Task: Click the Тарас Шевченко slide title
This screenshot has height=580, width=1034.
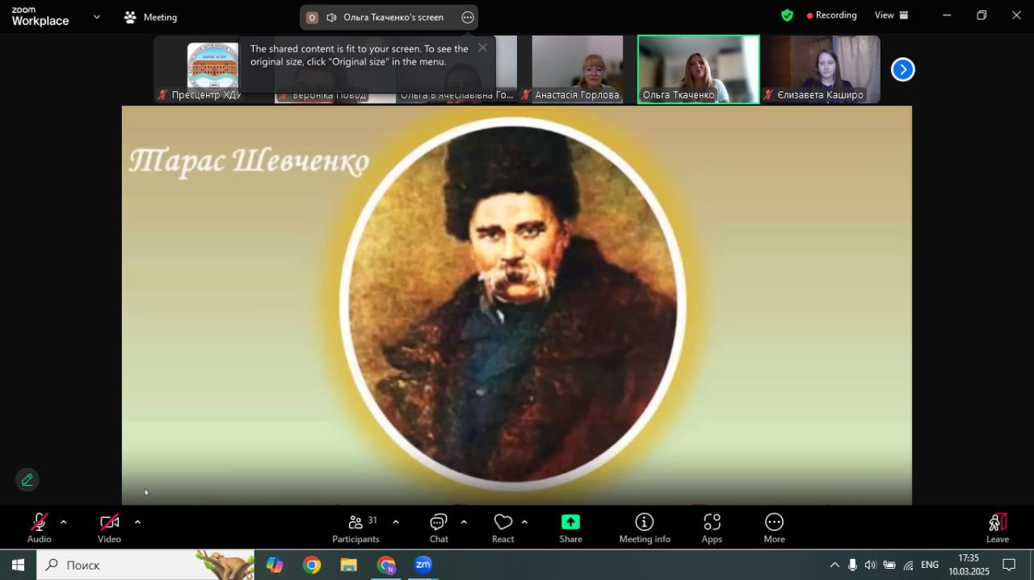Action: [249, 161]
